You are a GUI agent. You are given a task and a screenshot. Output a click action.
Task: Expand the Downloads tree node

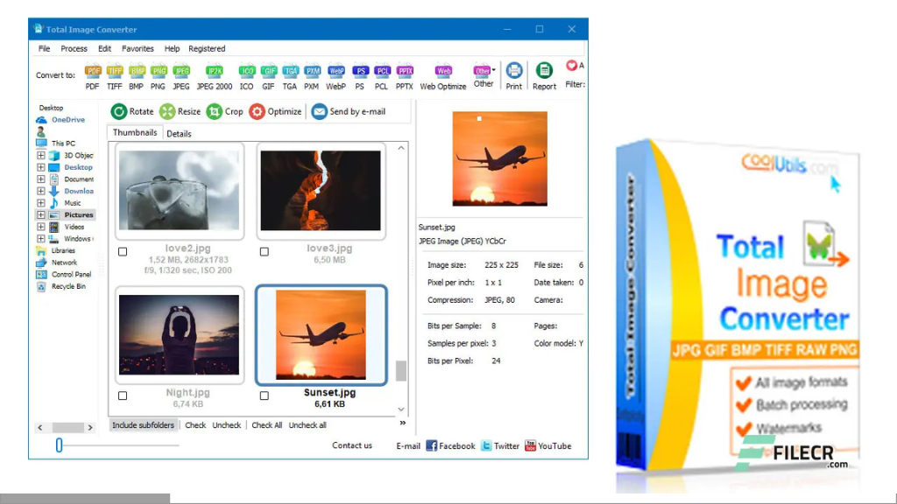[40, 192]
